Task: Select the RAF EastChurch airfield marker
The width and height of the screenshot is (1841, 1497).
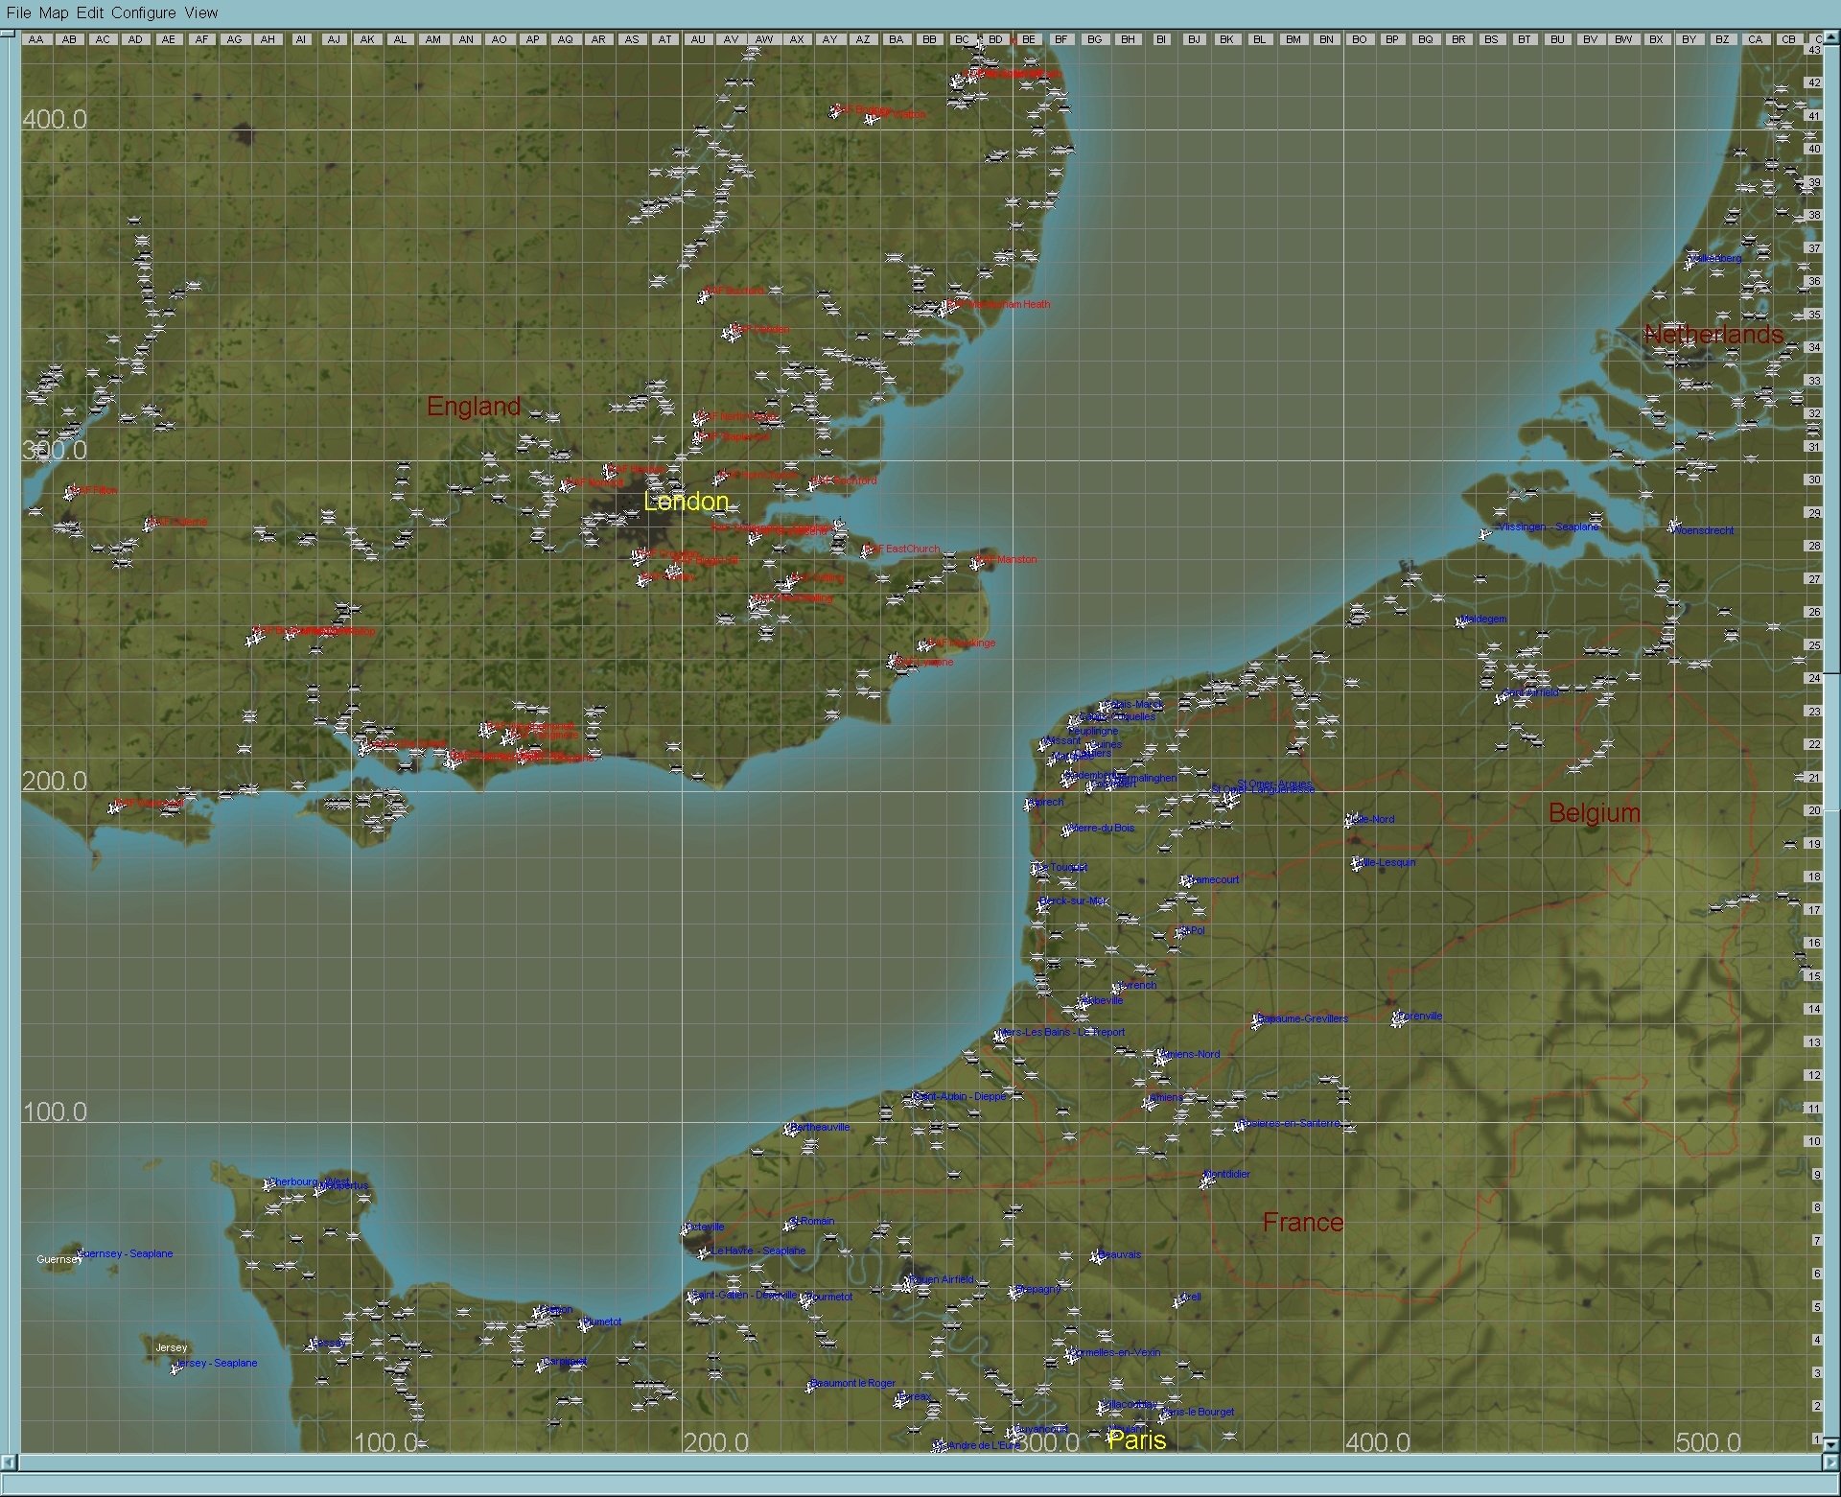Action: tap(867, 551)
